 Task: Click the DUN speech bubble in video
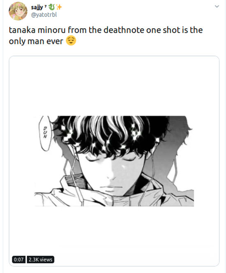click(45, 133)
